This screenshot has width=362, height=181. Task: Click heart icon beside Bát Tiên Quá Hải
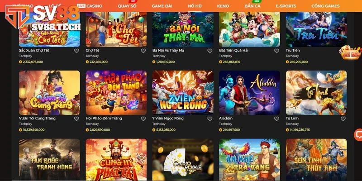[276, 51]
